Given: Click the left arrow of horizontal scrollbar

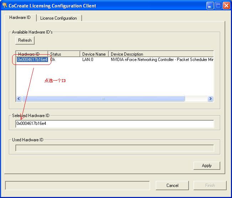Looking at the screenshot, I should pyautogui.click(x=19, y=98).
